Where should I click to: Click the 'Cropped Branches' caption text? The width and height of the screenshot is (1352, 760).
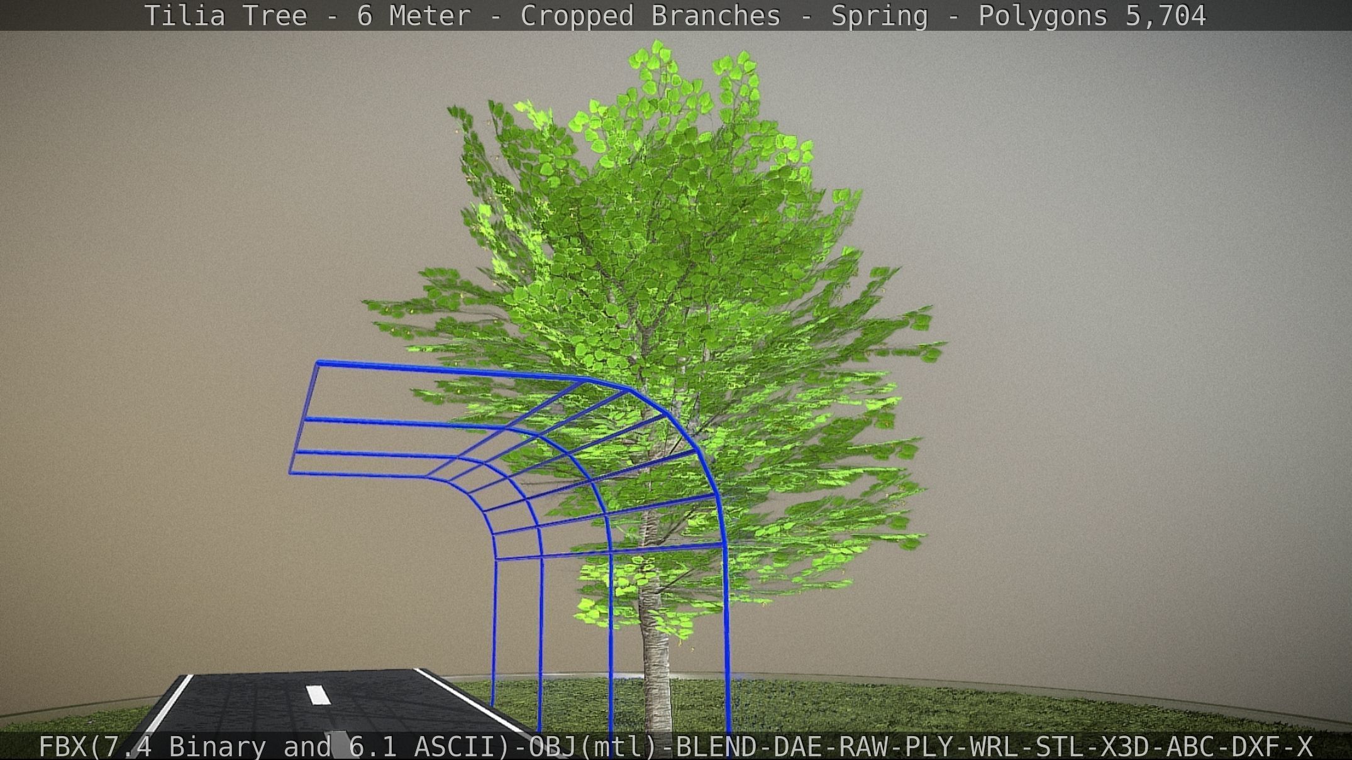point(650,15)
